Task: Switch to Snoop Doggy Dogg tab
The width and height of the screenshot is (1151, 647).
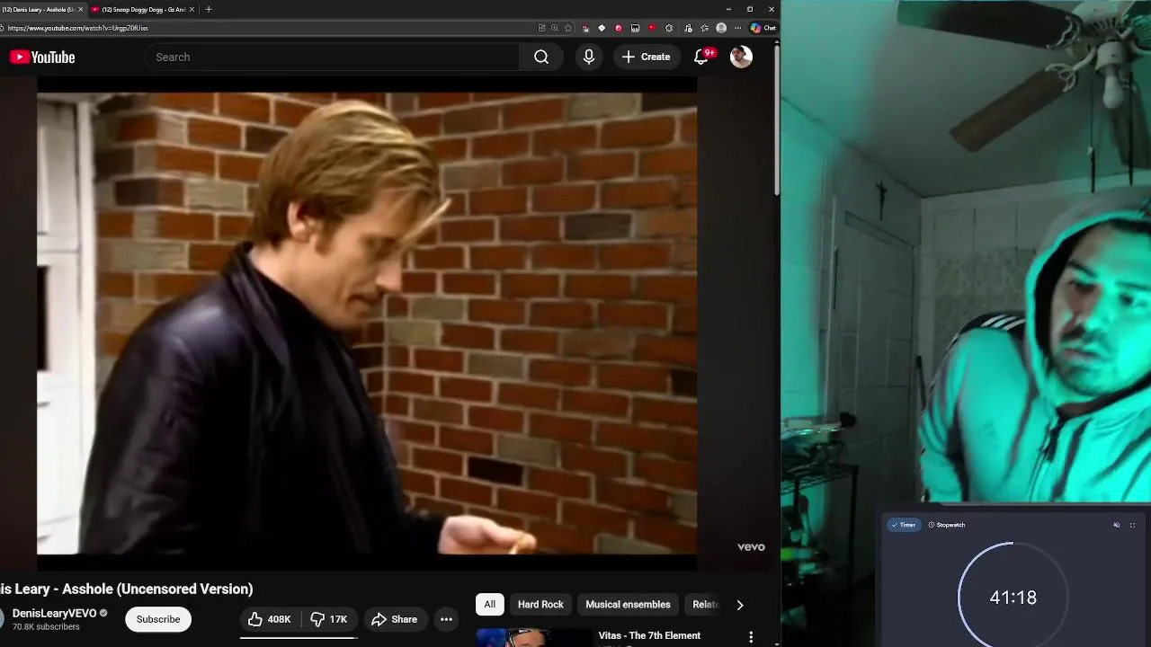Action: [144, 9]
